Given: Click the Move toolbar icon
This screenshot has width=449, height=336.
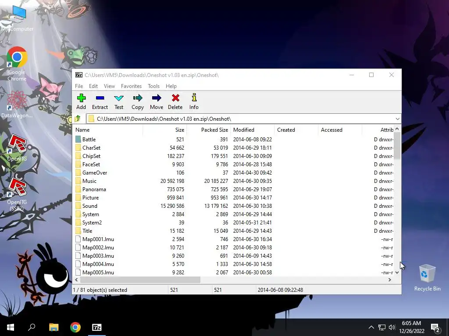Looking at the screenshot, I should (x=157, y=98).
